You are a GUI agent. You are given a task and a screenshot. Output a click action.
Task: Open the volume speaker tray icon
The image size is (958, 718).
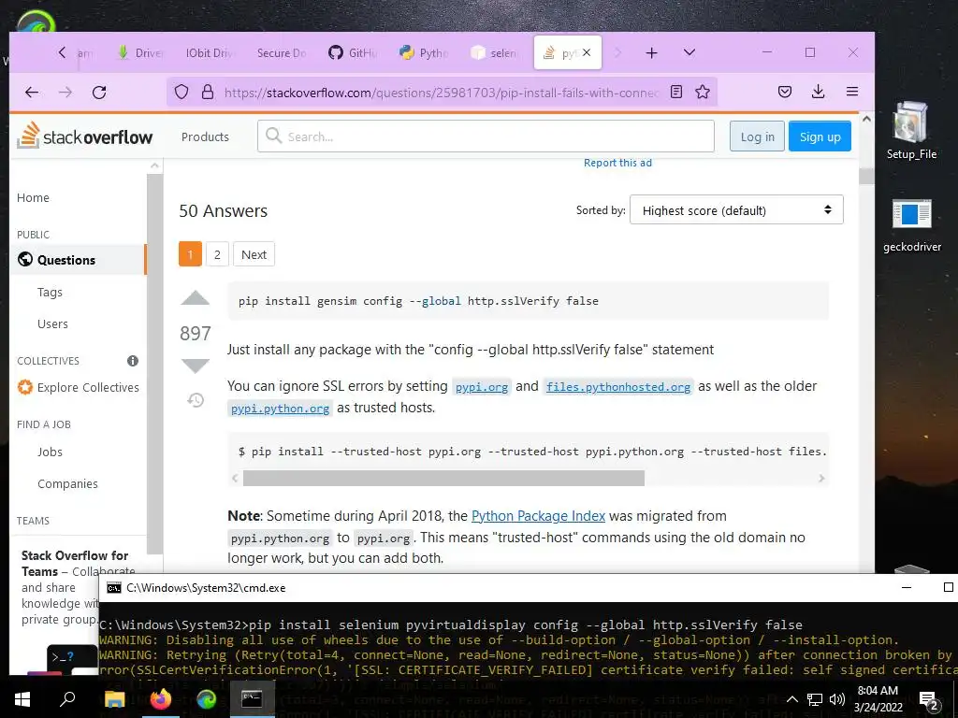[837, 699]
